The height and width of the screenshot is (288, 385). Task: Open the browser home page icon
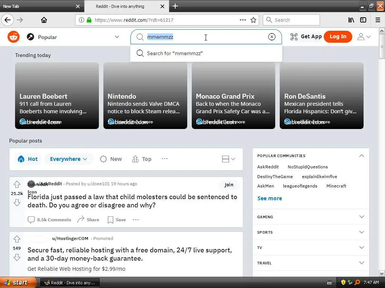[x=44, y=20]
